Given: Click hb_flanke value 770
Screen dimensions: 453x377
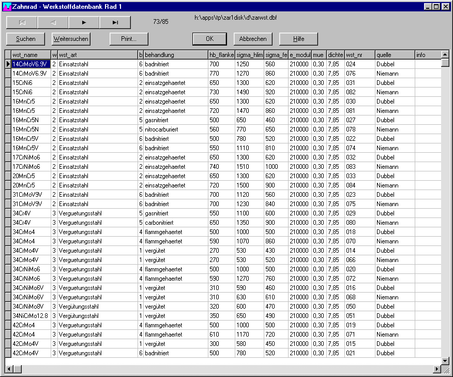Looking at the screenshot, I should pyautogui.click(x=222, y=74).
